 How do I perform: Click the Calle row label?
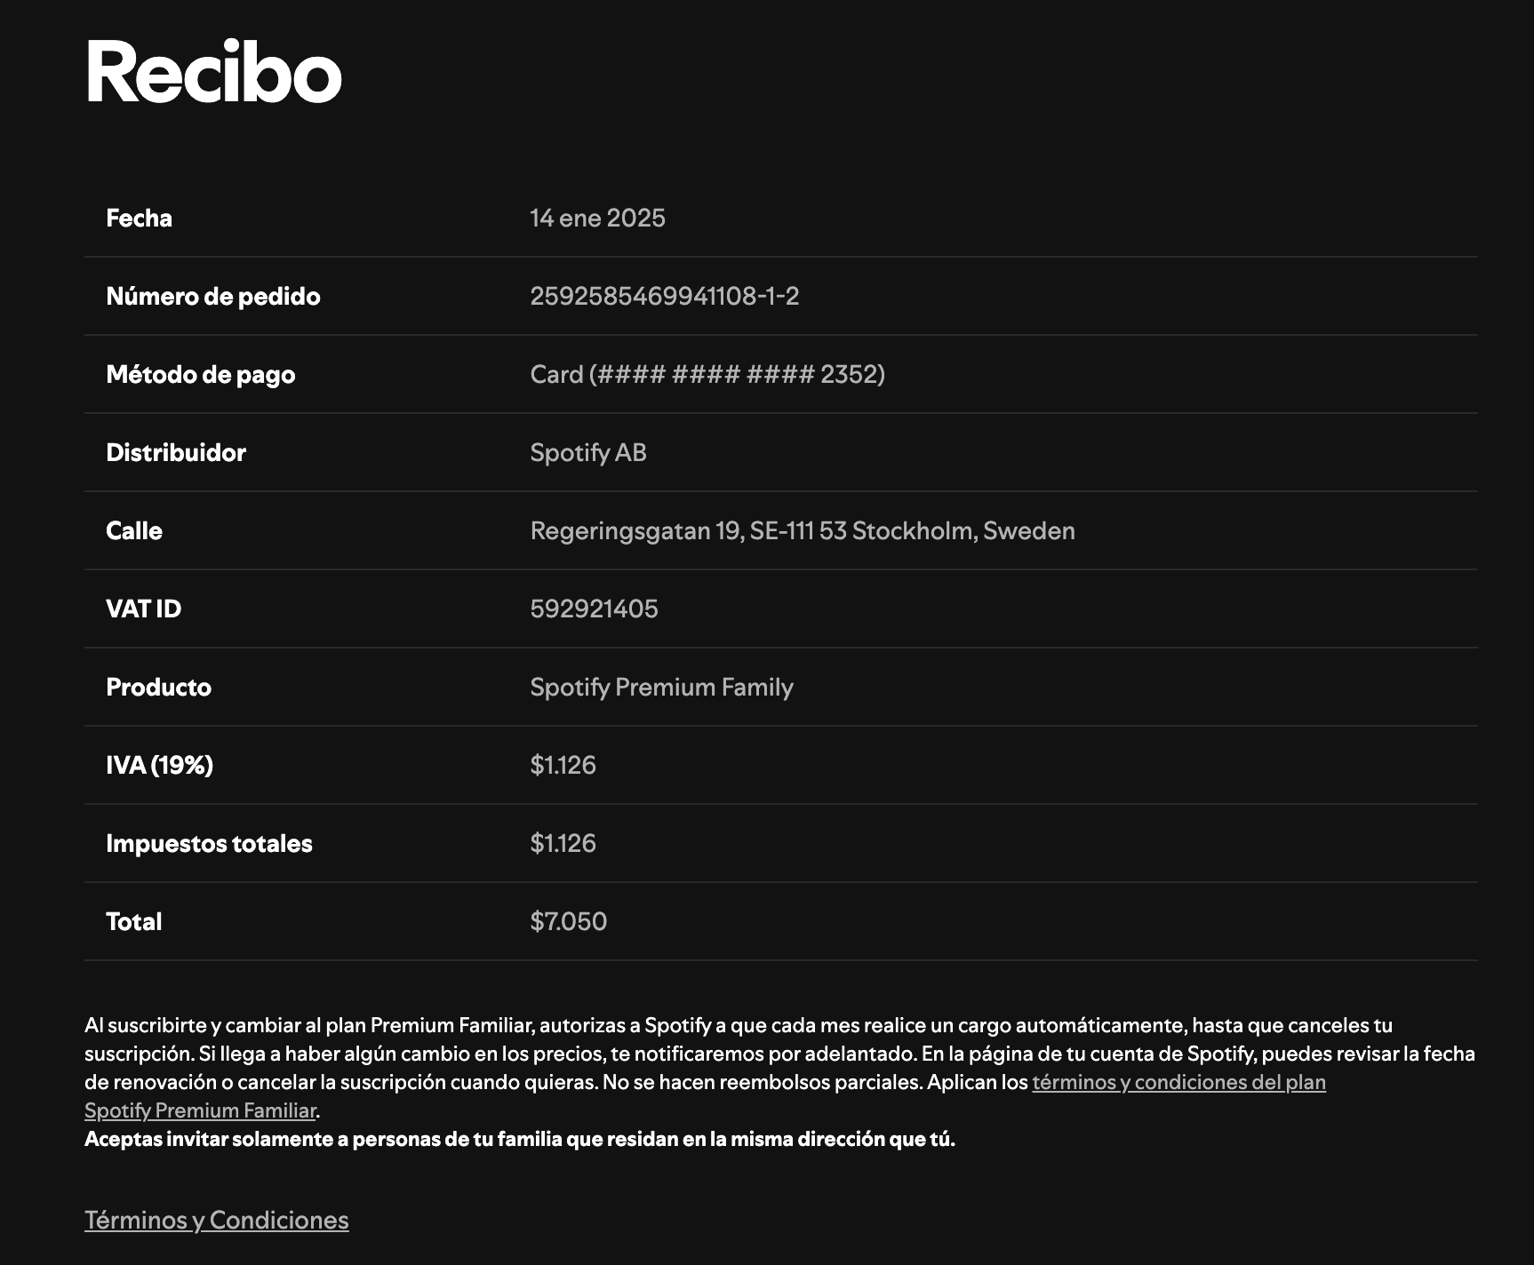coord(133,530)
